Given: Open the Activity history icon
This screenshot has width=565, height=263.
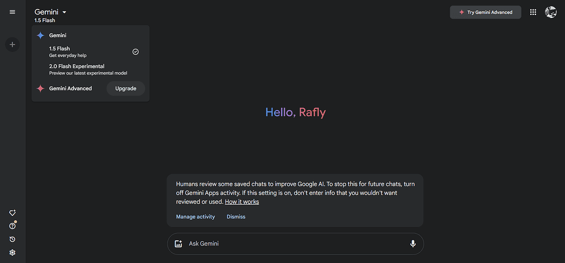Looking at the screenshot, I should click(12, 239).
